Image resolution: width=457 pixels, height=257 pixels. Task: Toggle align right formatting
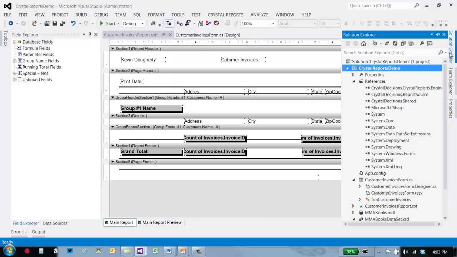tap(386, 24)
